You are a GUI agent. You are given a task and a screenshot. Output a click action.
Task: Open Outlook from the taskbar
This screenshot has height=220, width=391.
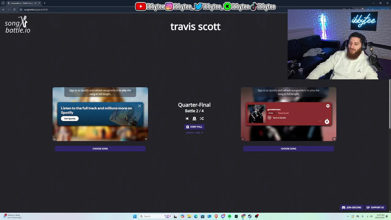coord(209,216)
